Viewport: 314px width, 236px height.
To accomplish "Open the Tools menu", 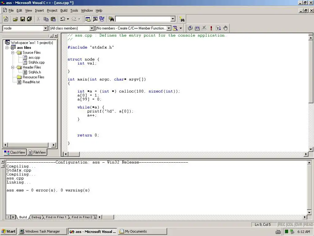I will 74,10.
